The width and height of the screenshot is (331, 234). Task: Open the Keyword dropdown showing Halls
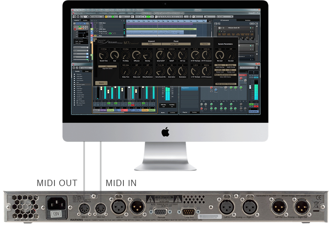(x=151, y=44)
